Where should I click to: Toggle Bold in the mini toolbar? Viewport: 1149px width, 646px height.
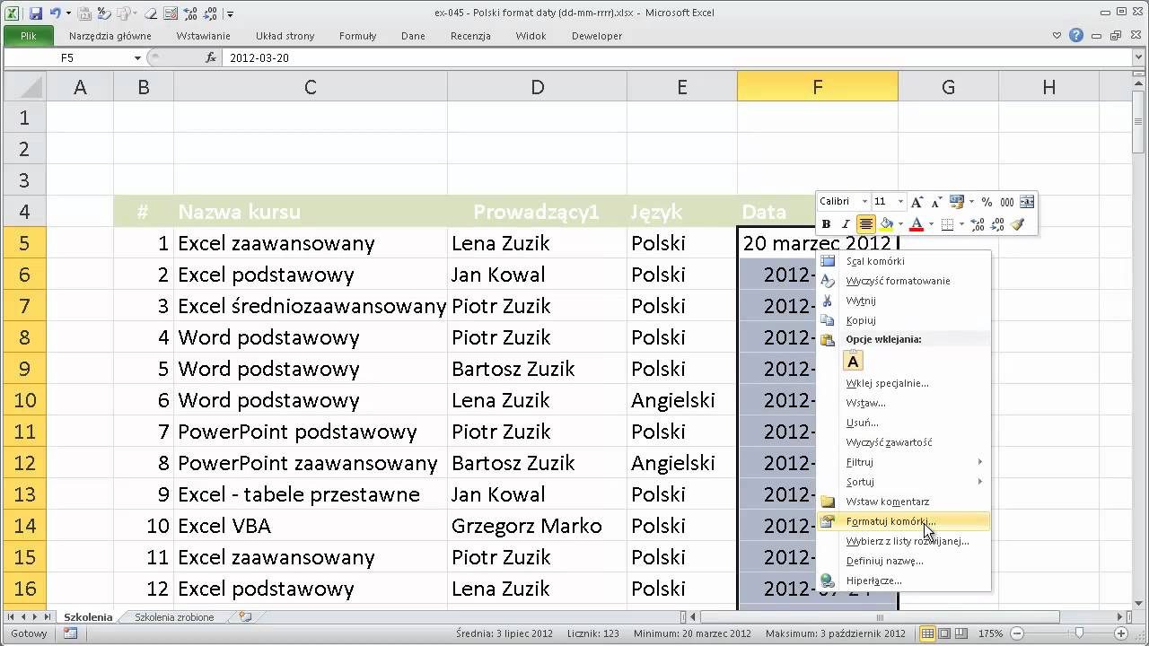coord(826,224)
